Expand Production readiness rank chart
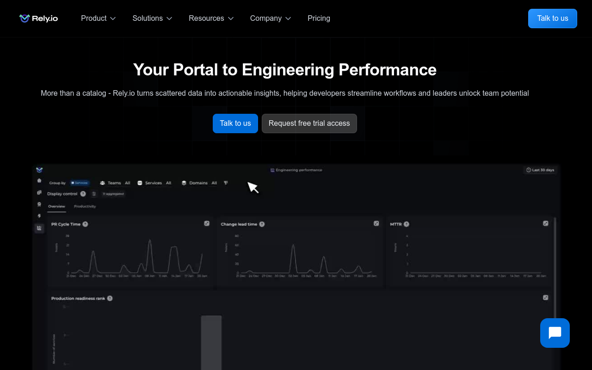 (x=546, y=298)
